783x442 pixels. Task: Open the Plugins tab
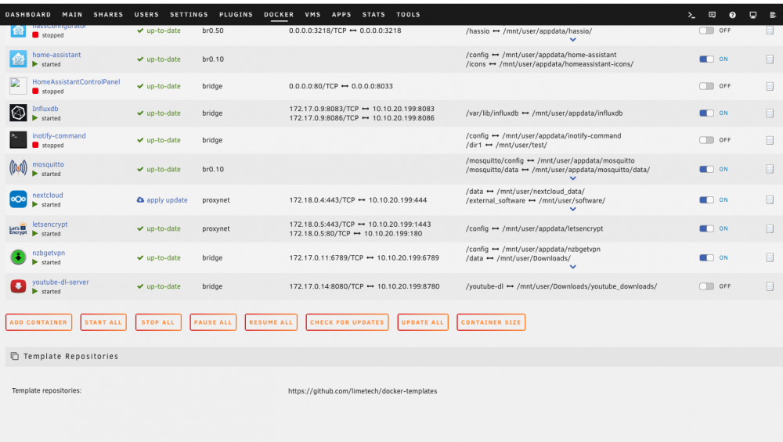[x=236, y=14]
